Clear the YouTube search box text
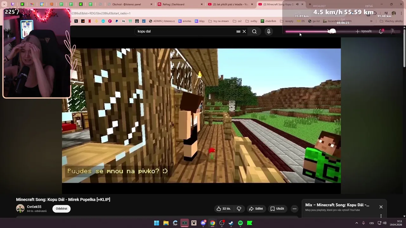The height and width of the screenshot is (228, 406). pos(244,31)
